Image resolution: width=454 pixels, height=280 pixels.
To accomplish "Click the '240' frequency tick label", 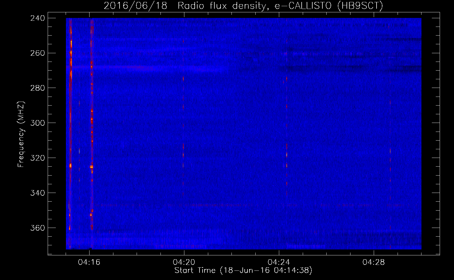I will pos(38,18).
